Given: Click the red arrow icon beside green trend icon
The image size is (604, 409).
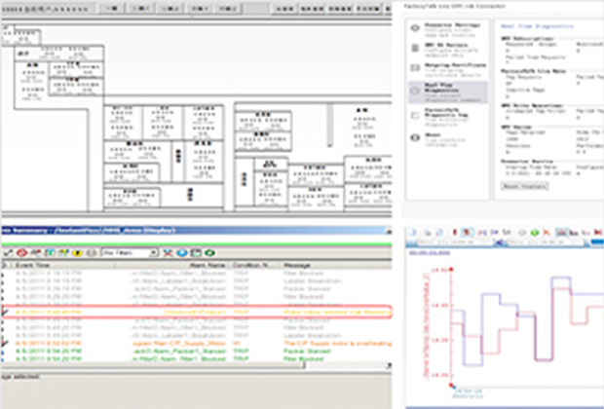Looking at the screenshot, I should (x=546, y=232).
